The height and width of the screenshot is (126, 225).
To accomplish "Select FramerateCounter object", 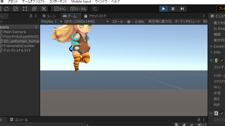I will (19, 46).
